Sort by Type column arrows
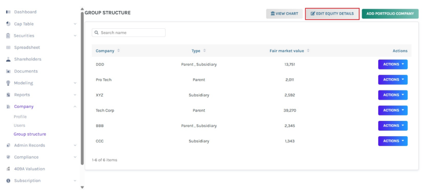 coord(204,51)
